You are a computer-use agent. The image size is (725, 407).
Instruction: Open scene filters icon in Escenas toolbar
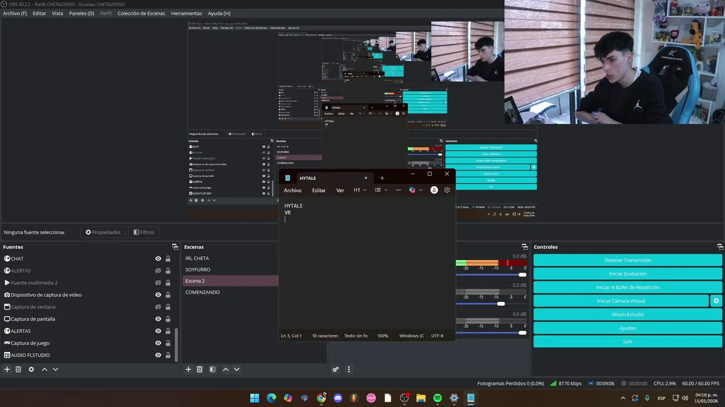click(212, 369)
